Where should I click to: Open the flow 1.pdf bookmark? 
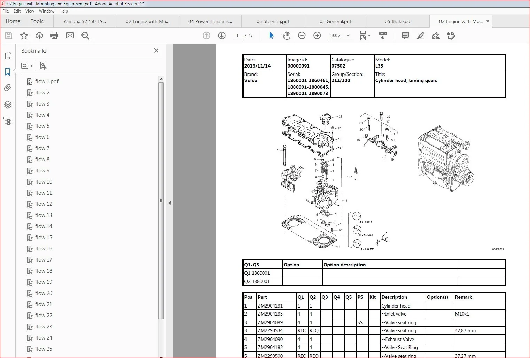coord(47,81)
